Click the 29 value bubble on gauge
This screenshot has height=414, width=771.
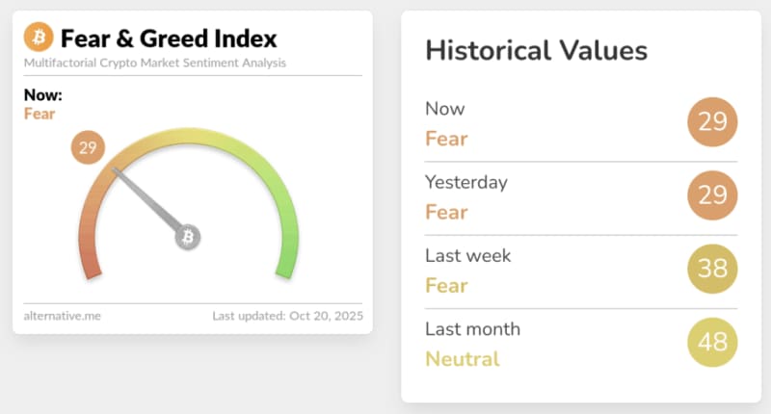coord(88,148)
